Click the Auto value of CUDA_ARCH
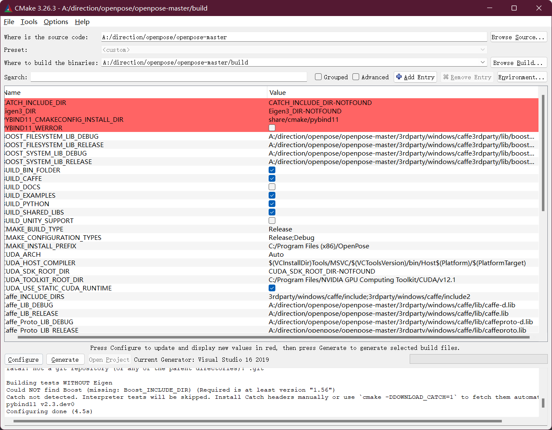Viewport: 552px width, 430px height. coord(276,254)
